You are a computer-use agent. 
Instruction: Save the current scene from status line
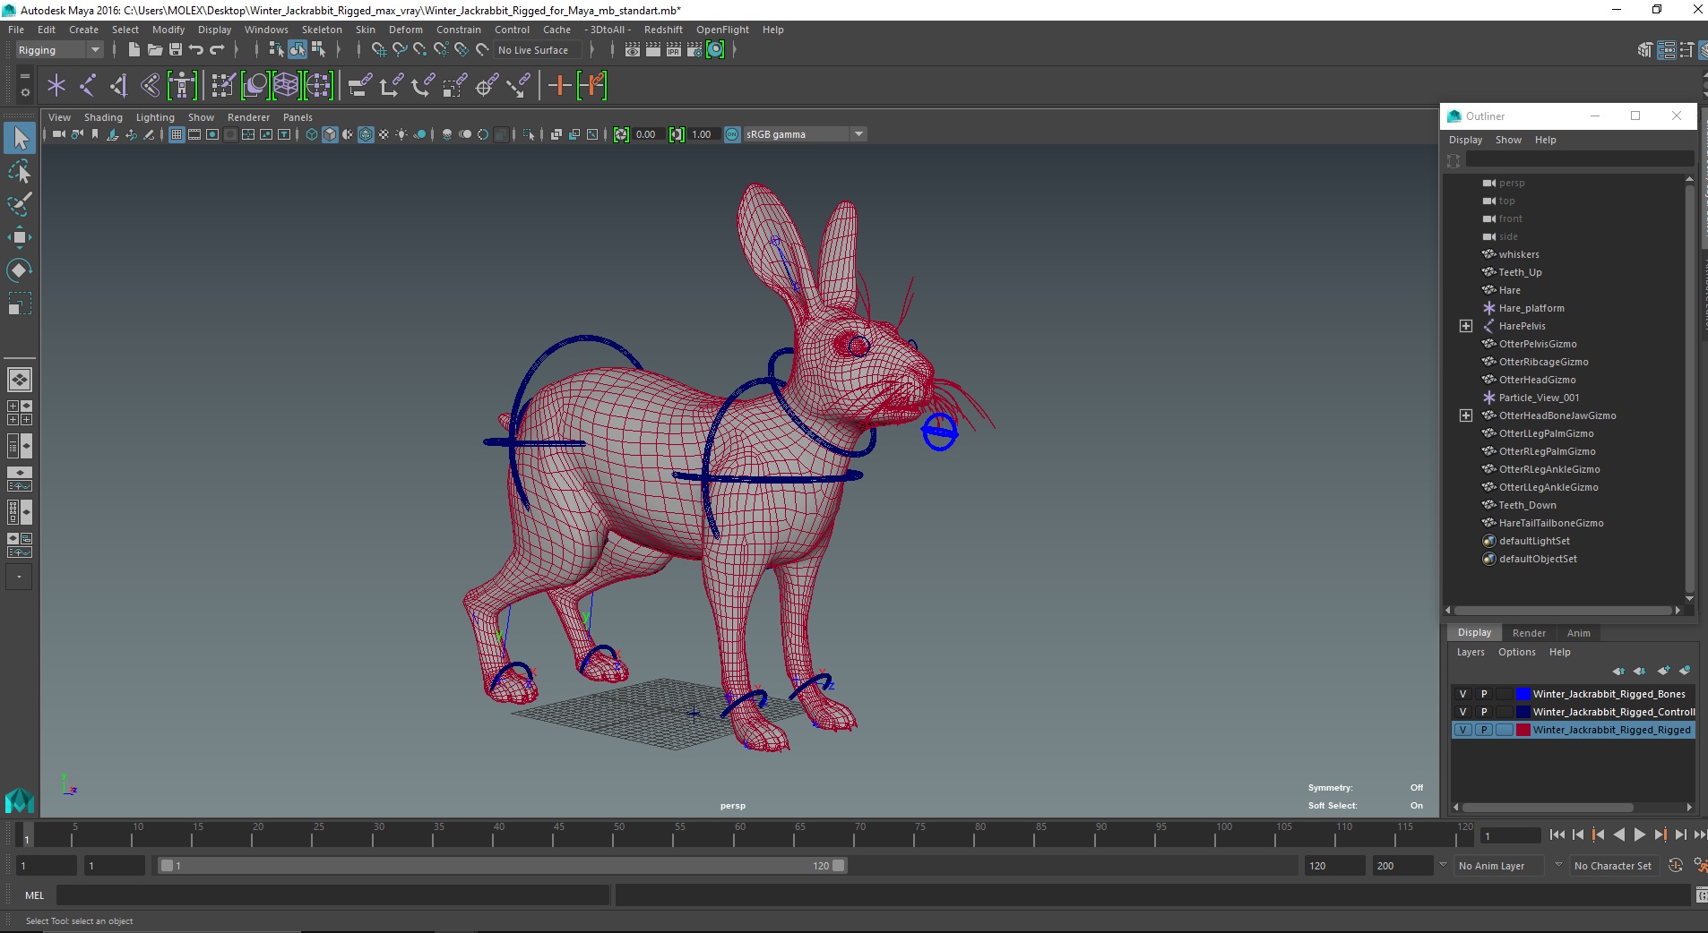coord(176,50)
